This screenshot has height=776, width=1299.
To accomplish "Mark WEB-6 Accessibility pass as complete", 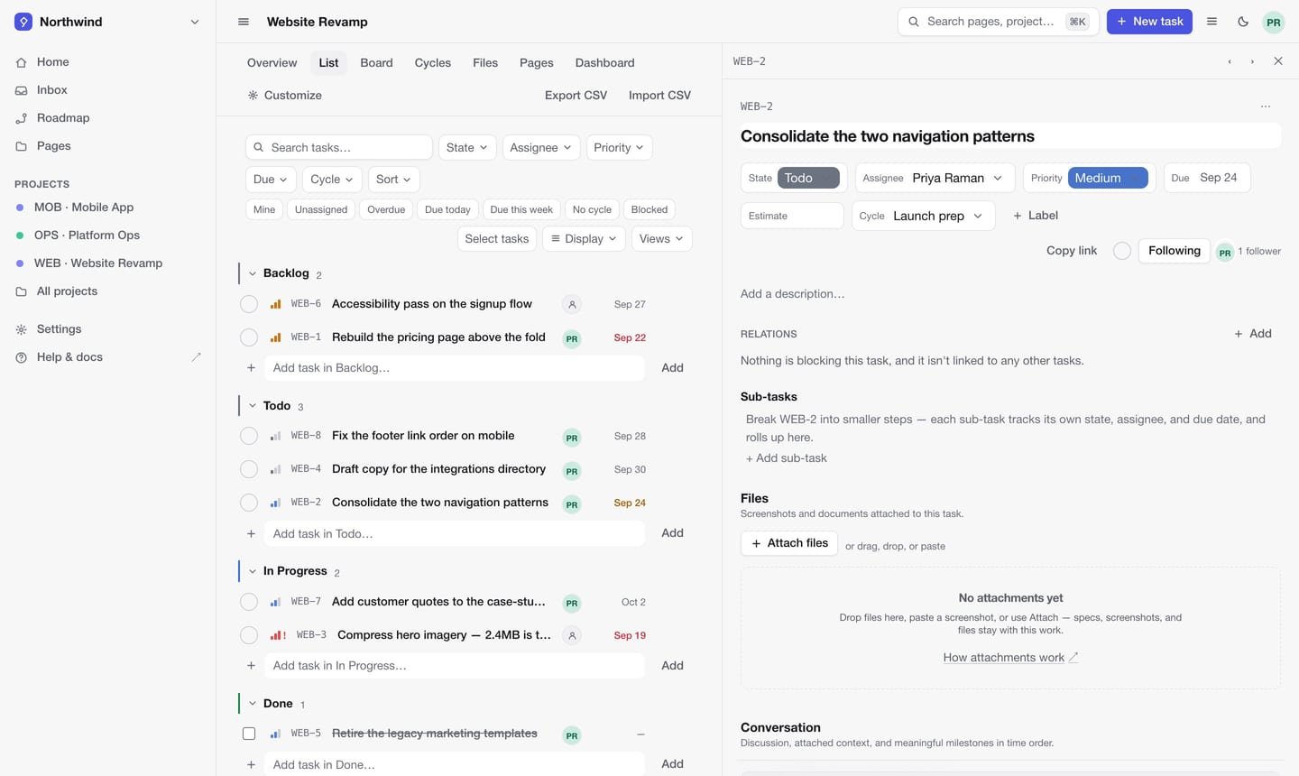I will pyautogui.click(x=249, y=304).
